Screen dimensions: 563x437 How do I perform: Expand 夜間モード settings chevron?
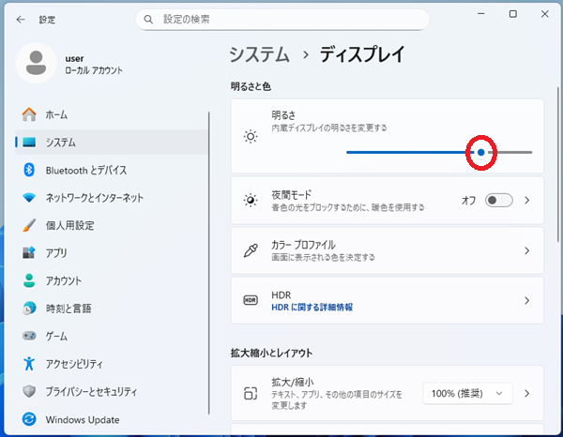[x=527, y=200]
